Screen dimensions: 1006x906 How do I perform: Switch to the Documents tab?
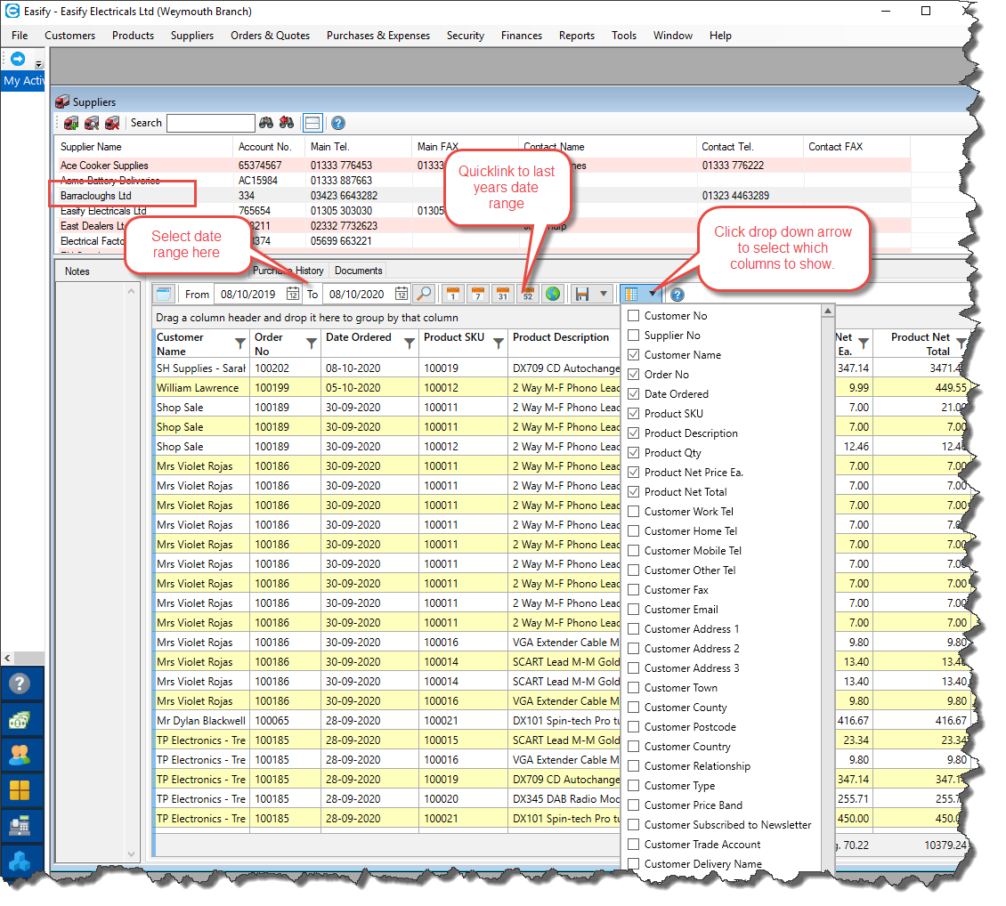coord(358,271)
